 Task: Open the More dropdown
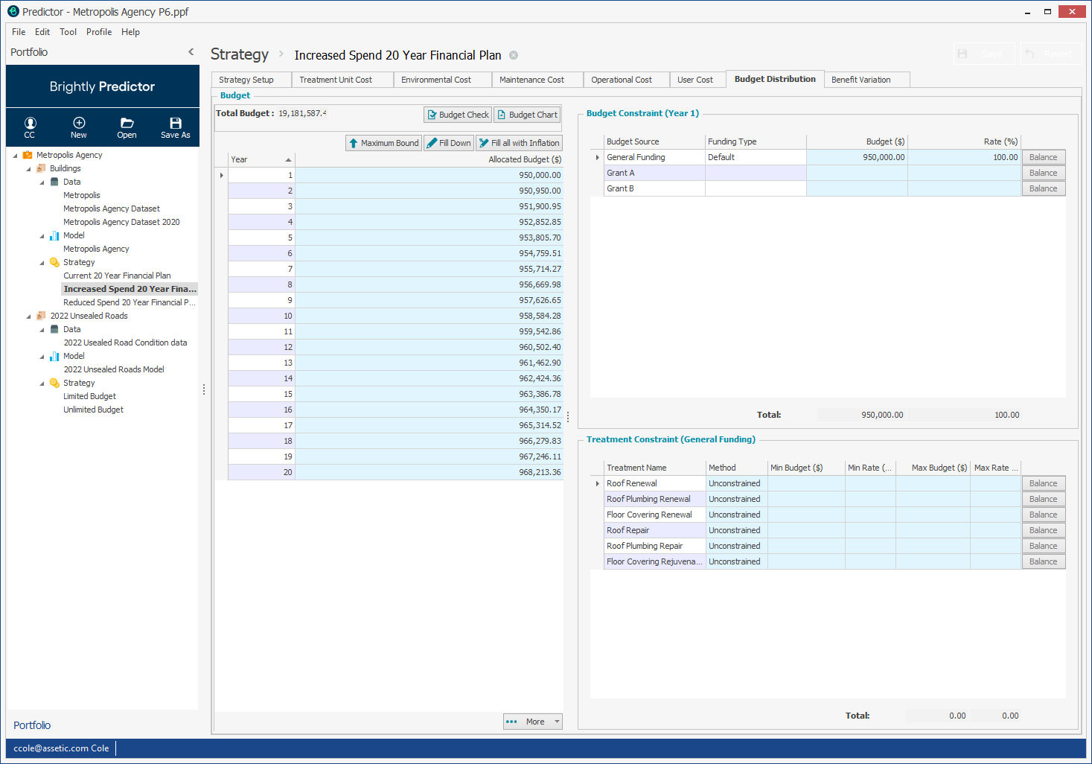533,722
